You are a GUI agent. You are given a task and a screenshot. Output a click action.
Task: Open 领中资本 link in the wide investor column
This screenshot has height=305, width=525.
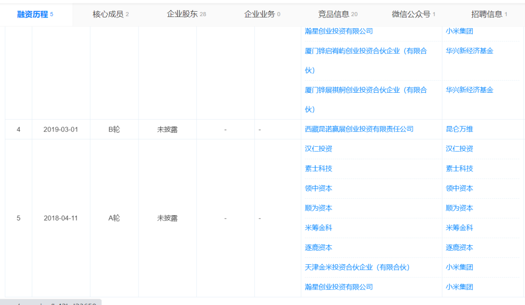[318, 188]
